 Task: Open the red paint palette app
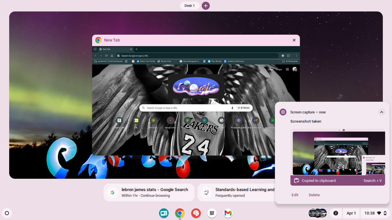point(196,213)
